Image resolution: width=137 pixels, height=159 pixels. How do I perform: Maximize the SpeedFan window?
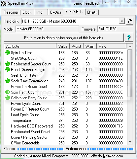pos(116,2)
